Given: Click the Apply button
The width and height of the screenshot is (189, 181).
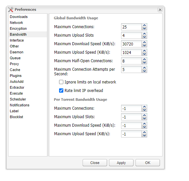Looking at the screenshot, I should 121,163.
